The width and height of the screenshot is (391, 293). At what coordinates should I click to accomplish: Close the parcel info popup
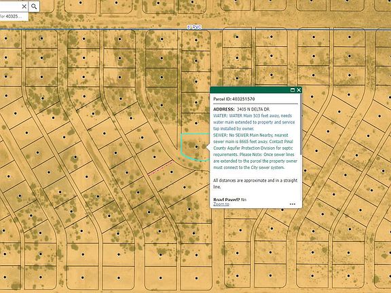pos(299,90)
